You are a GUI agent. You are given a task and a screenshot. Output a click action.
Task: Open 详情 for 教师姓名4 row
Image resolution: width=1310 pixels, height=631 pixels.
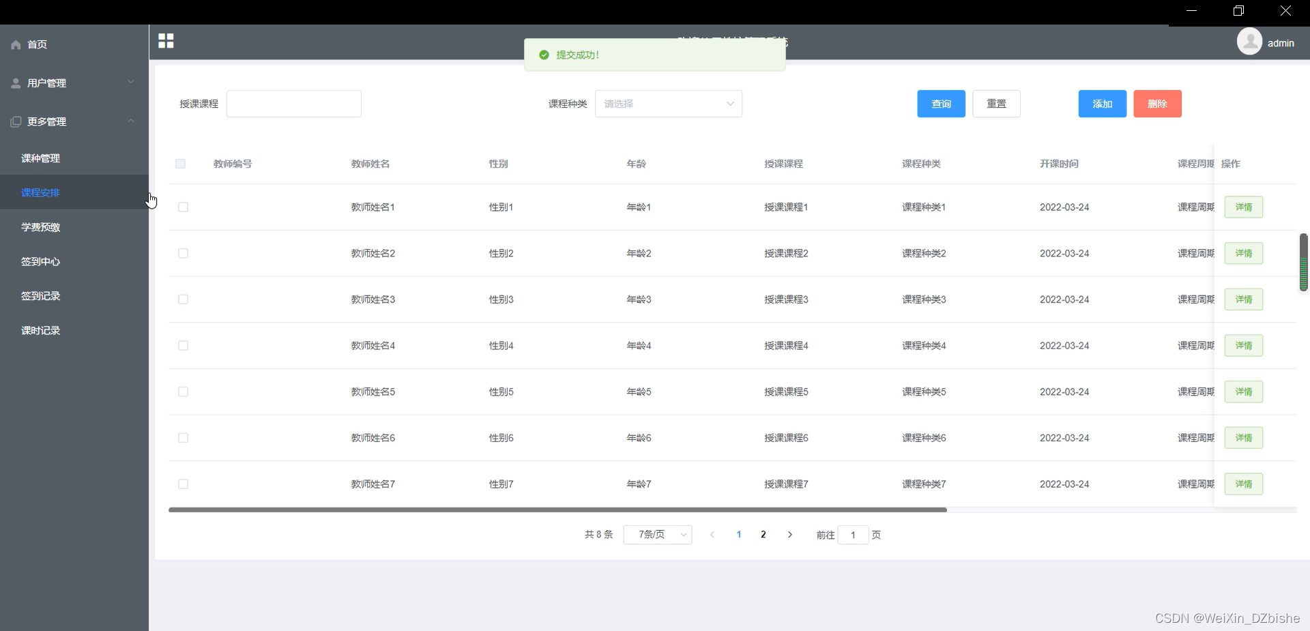pyautogui.click(x=1244, y=346)
